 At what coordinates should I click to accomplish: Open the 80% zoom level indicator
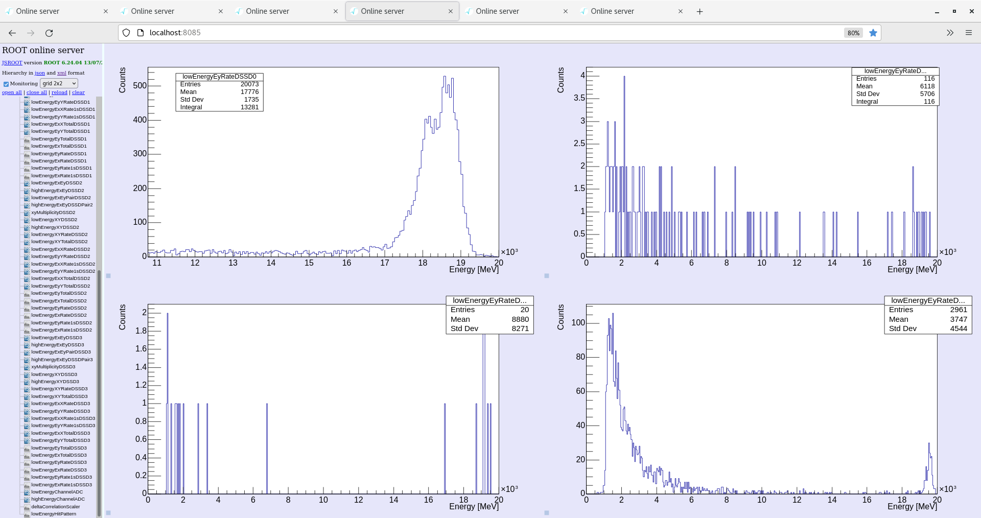click(853, 33)
